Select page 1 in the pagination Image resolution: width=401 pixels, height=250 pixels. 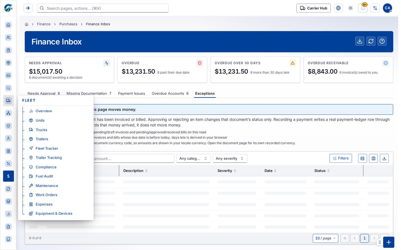pos(364,238)
